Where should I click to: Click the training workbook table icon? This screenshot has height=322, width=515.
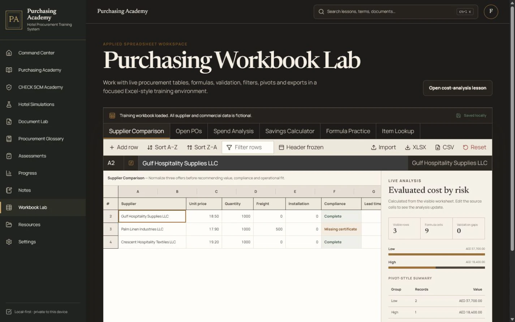point(112,116)
